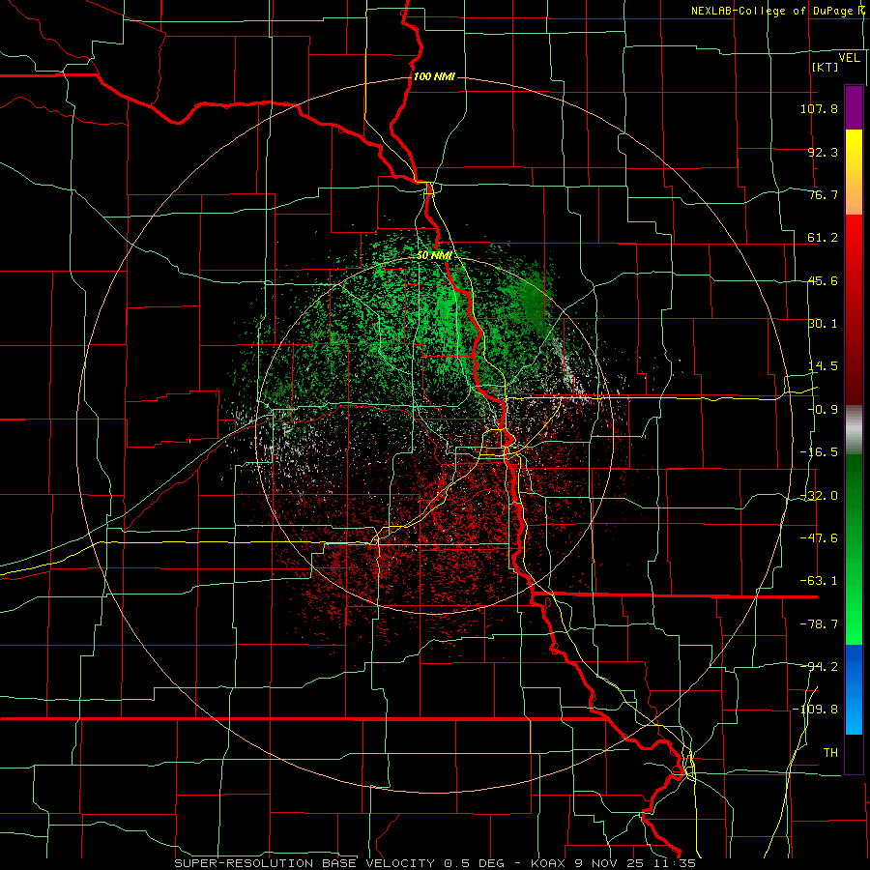
Task: Select the -63.1 scale value
Action: (819, 581)
